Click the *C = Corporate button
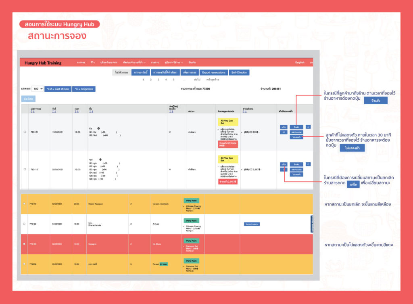The image size is (413, 304). click(x=84, y=89)
